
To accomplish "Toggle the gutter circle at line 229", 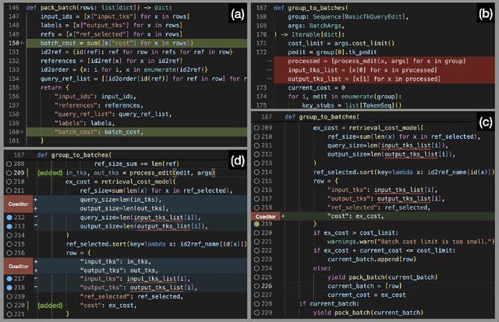I will (258, 314).
